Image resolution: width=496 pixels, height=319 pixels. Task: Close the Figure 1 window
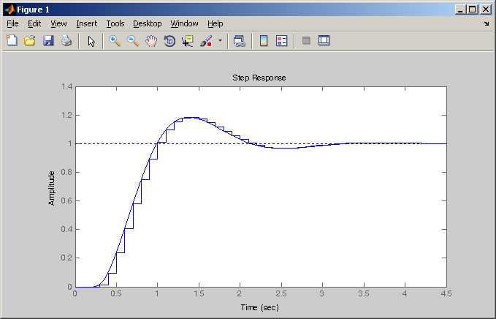coord(485,10)
